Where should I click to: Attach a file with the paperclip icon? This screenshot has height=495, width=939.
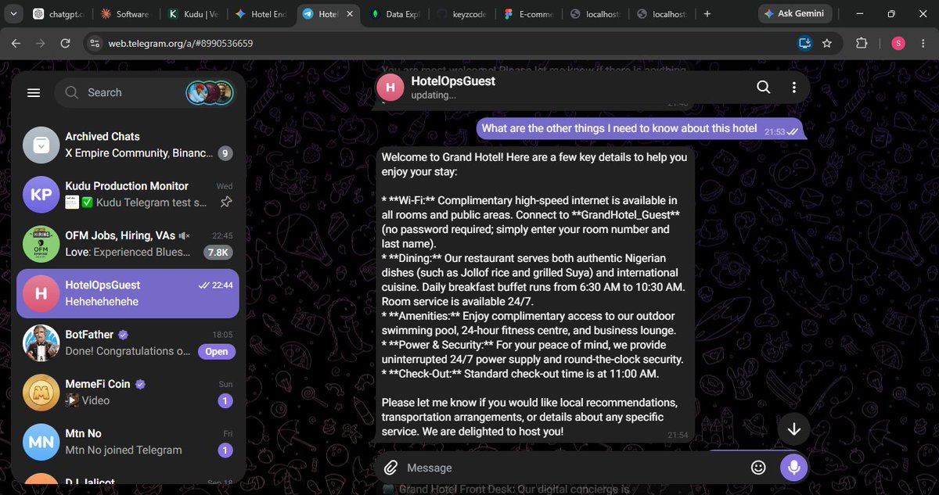click(x=390, y=468)
